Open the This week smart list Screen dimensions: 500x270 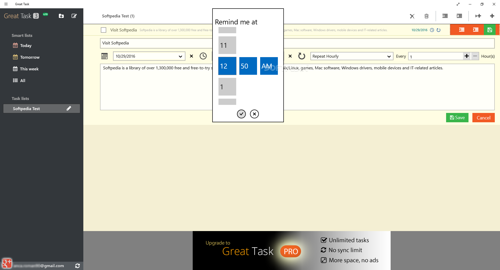pyautogui.click(x=26, y=69)
